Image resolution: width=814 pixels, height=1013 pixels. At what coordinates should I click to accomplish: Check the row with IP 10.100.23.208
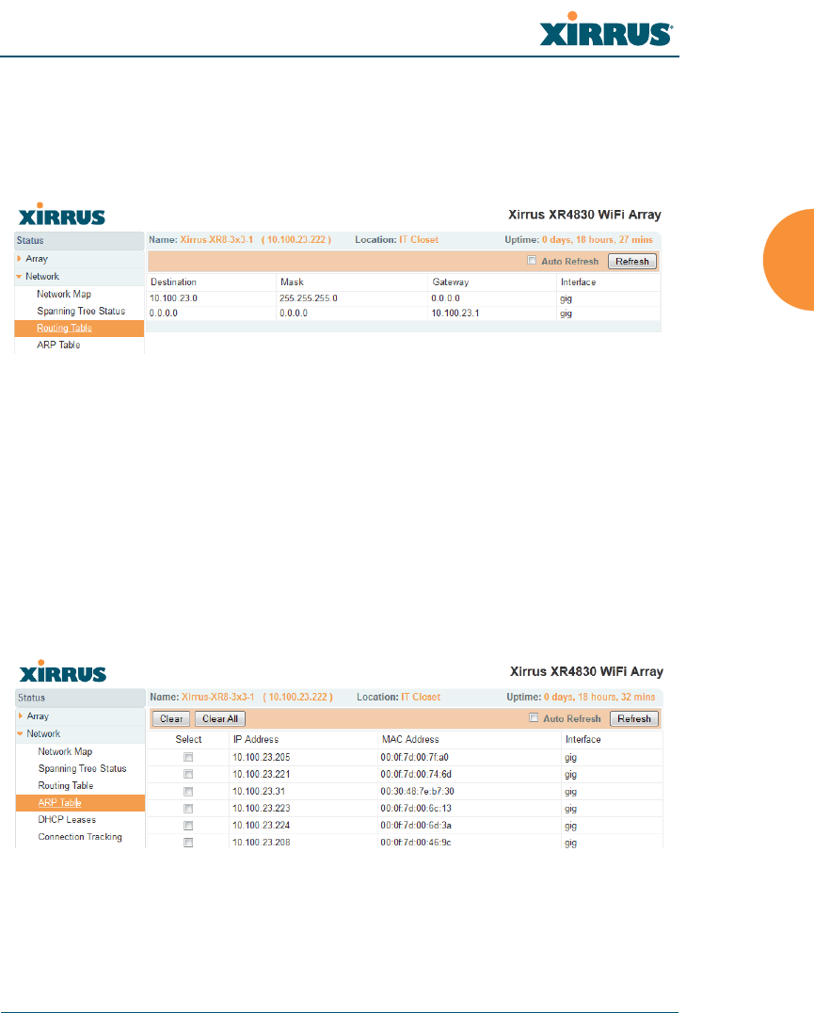(188, 843)
